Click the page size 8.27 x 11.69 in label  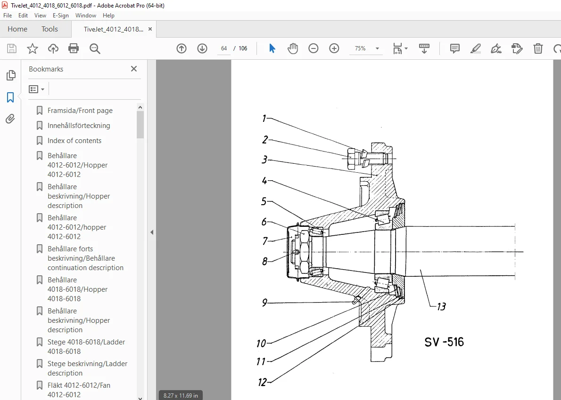coord(181,395)
